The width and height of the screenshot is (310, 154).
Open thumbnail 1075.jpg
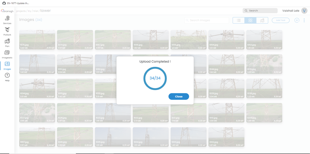click(x=37, y=40)
